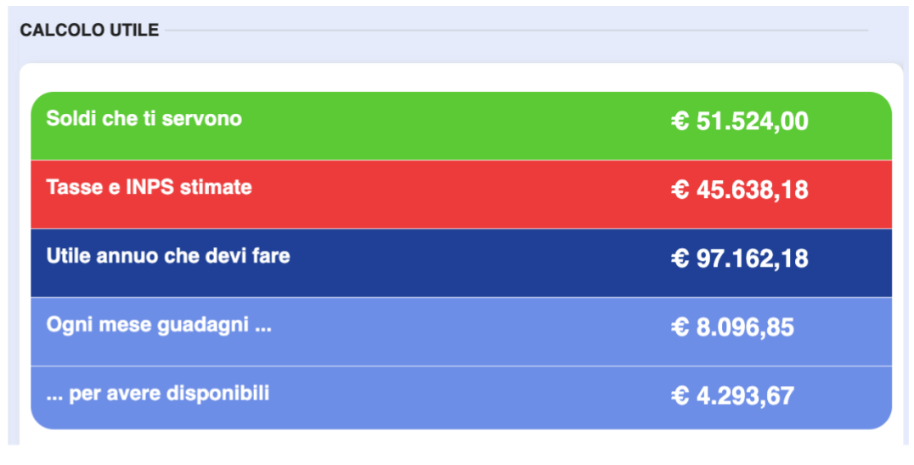Image resolution: width=914 pixels, height=465 pixels.
Task: Click the euro symbol in the dark blue row
Action: pyautogui.click(x=680, y=259)
